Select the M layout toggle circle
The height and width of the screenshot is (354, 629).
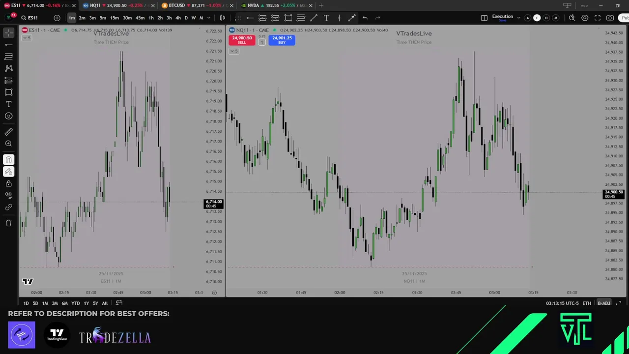[555, 18]
